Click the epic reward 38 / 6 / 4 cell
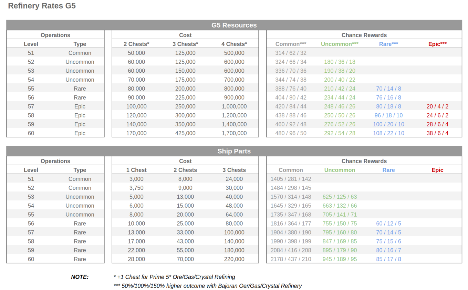 (x=437, y=133)
